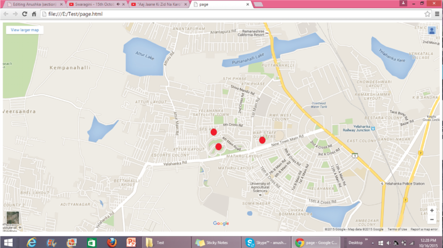Zoom in on the map
The height and width of the screenshot is (248, 443).
click(x=431, y=210)
